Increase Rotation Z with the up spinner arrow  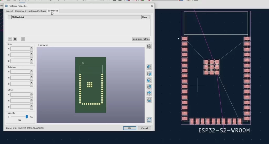32,82
